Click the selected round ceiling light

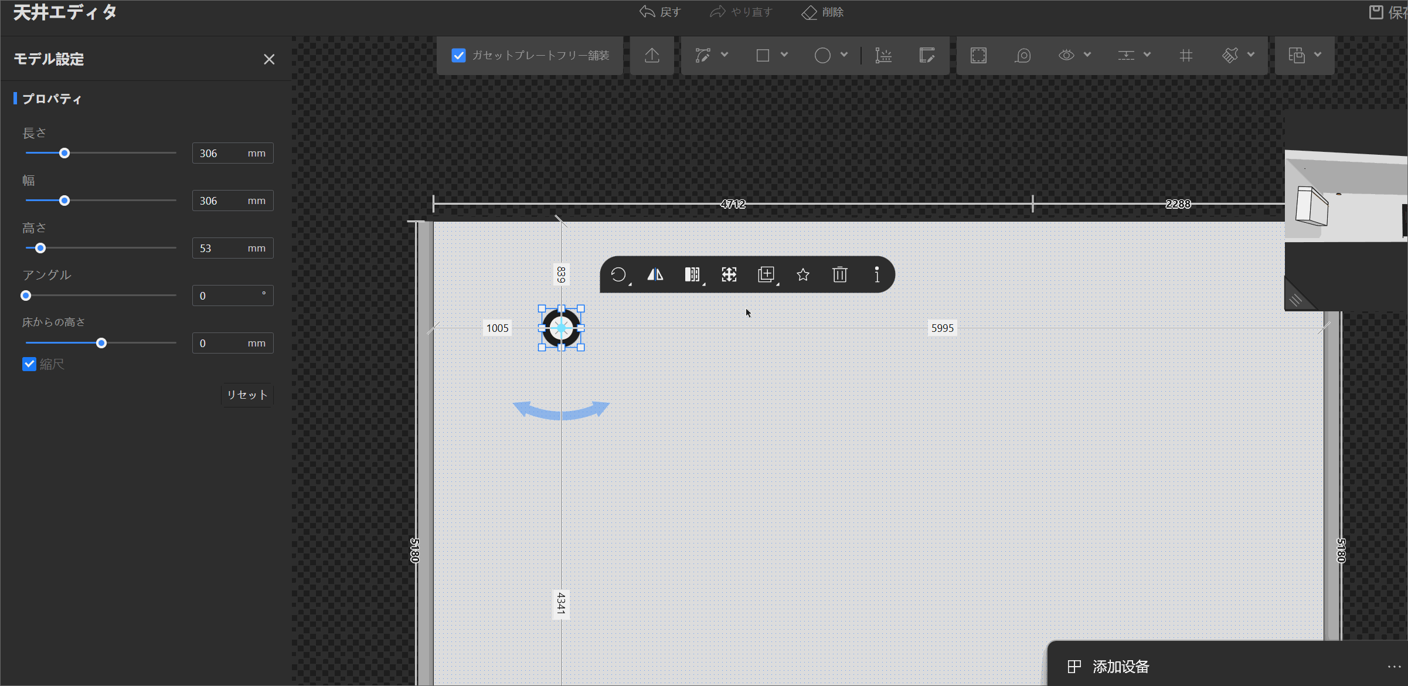pos(562,328)
